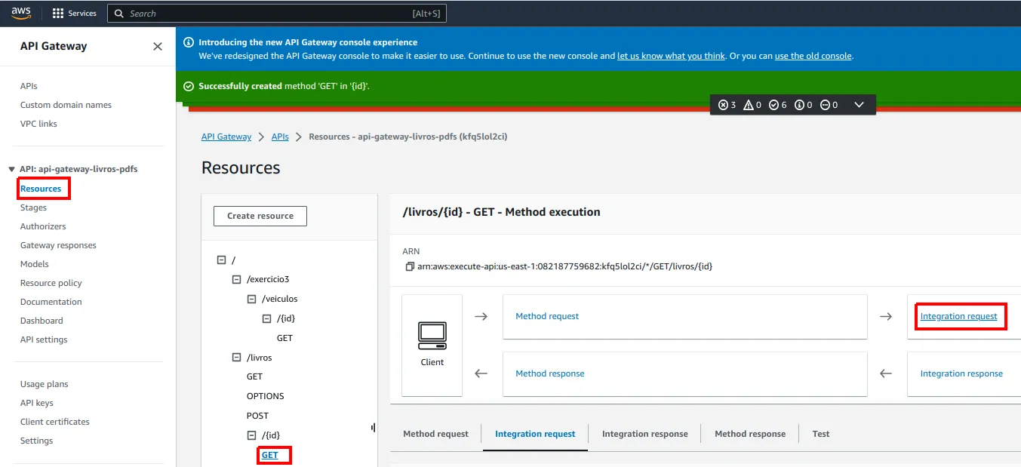
Task: Collapse the /{id} node under /veiculos
Action: (266, 318)
